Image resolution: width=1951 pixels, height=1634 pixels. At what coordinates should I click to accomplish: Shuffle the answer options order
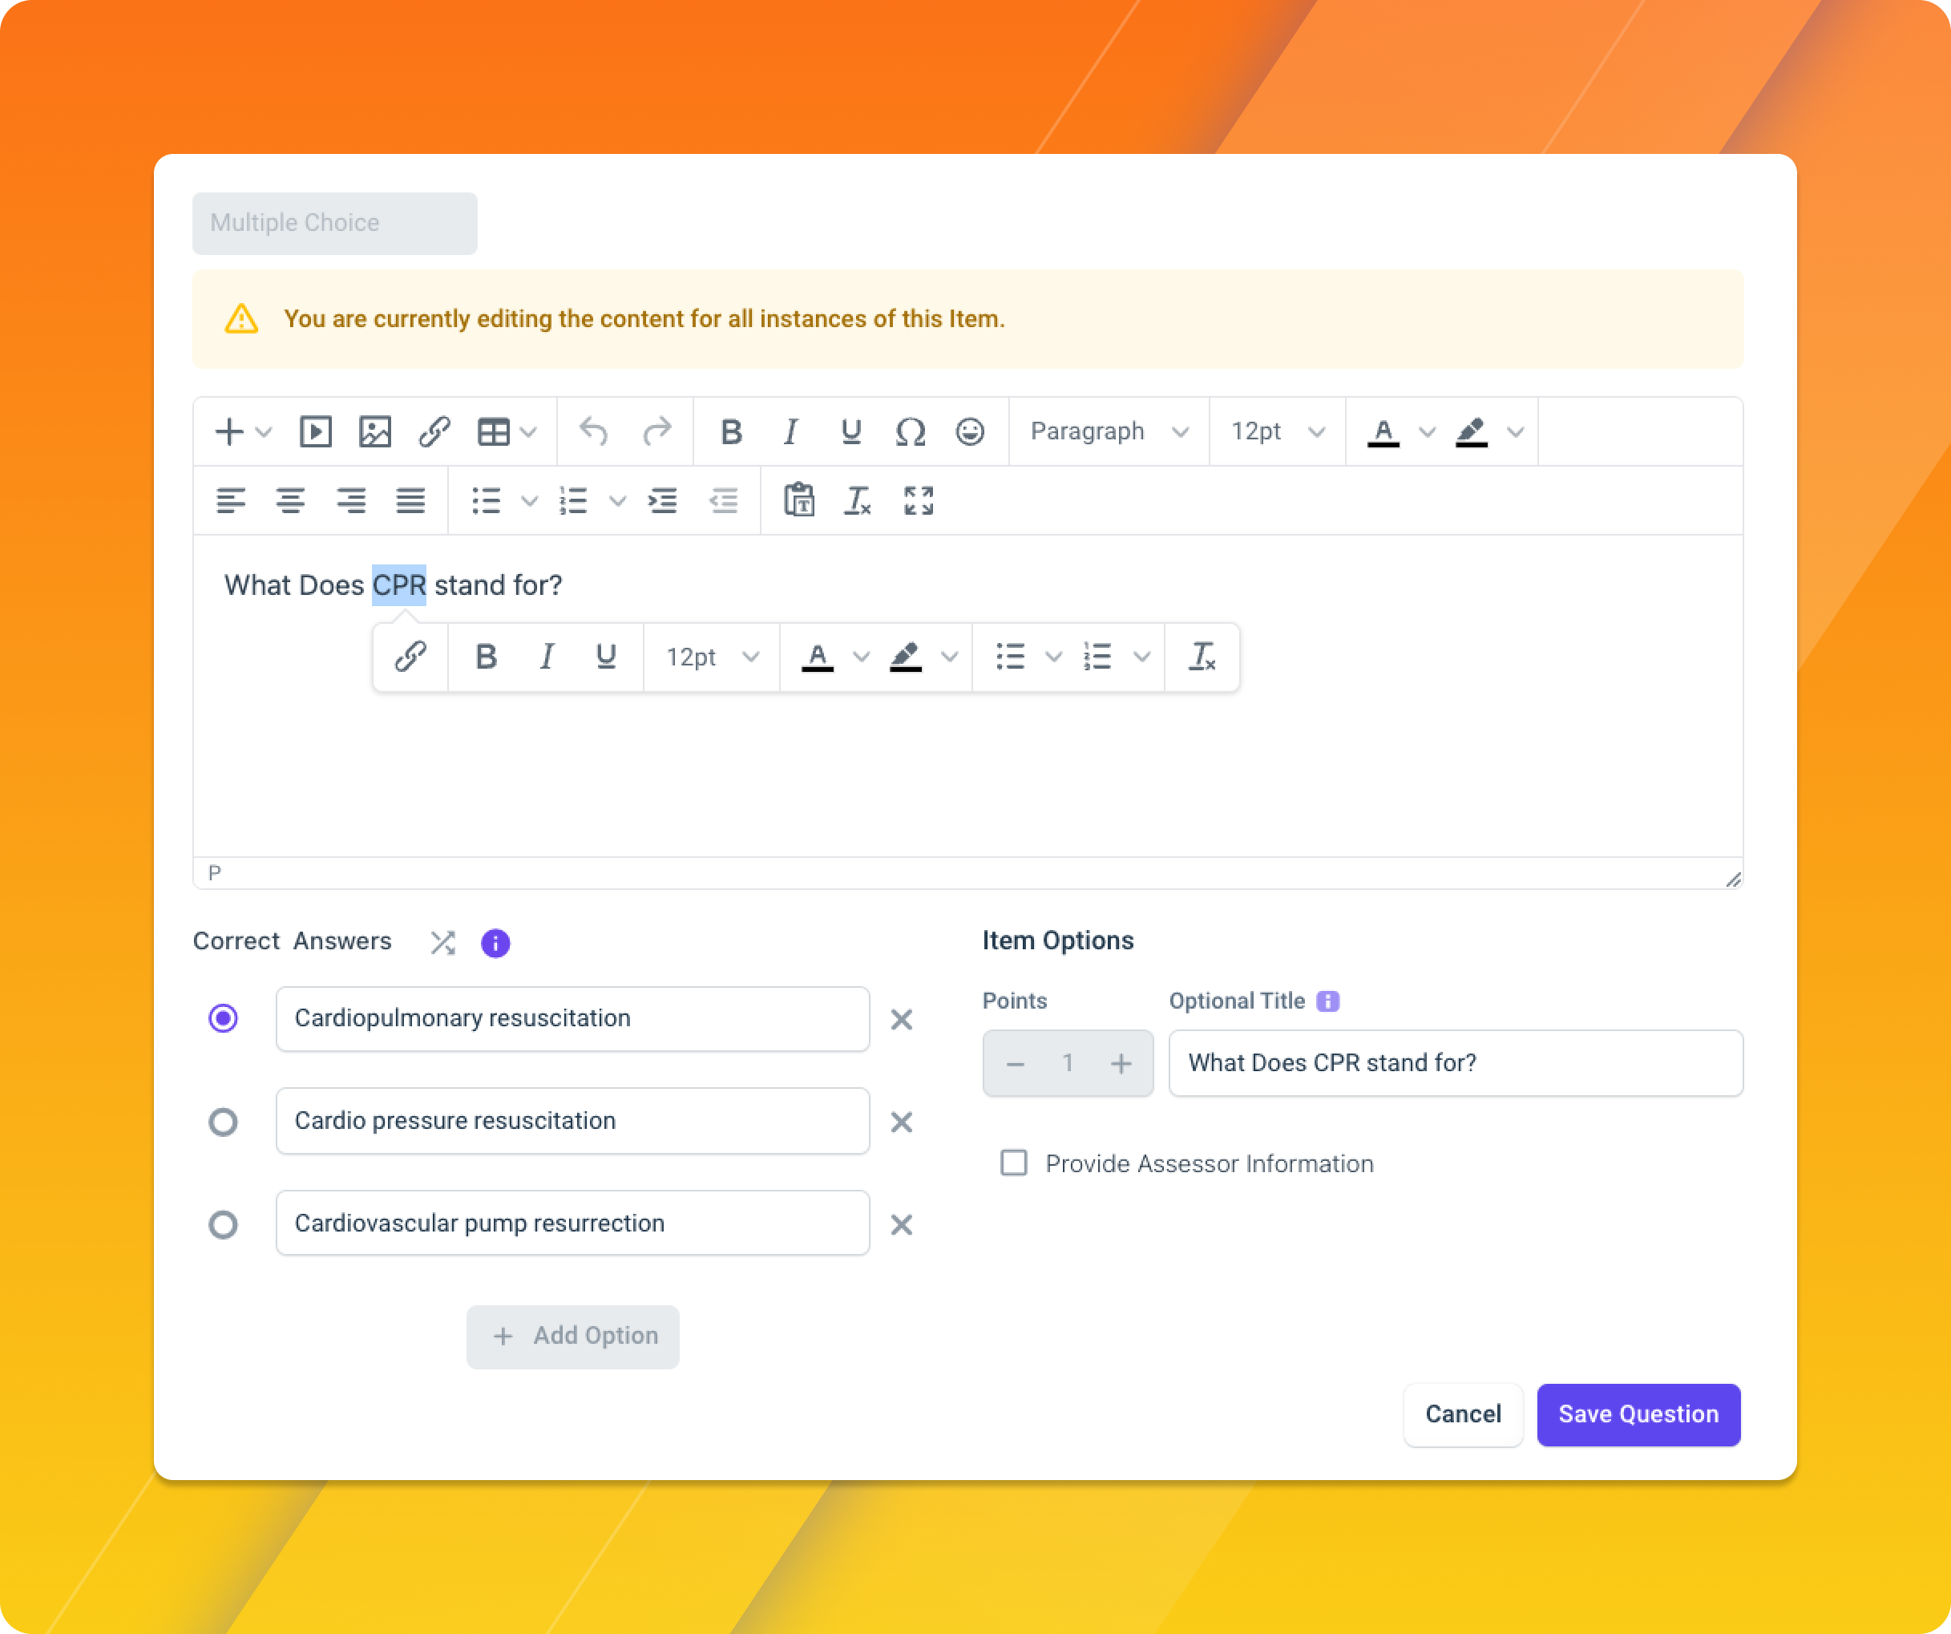click(443, 943)
